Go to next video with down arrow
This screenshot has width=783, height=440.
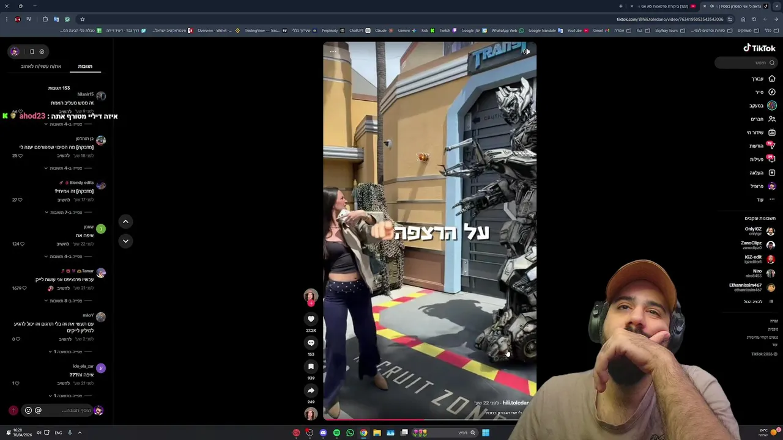[x=125, y=241]
